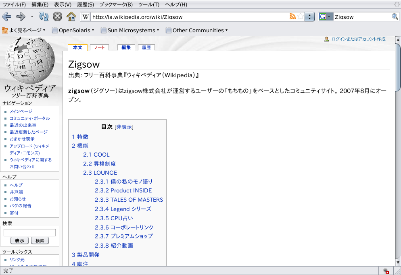Expand the Sun Microsystems bookmarks folder
401x275 pixels.
click(130, 30)
